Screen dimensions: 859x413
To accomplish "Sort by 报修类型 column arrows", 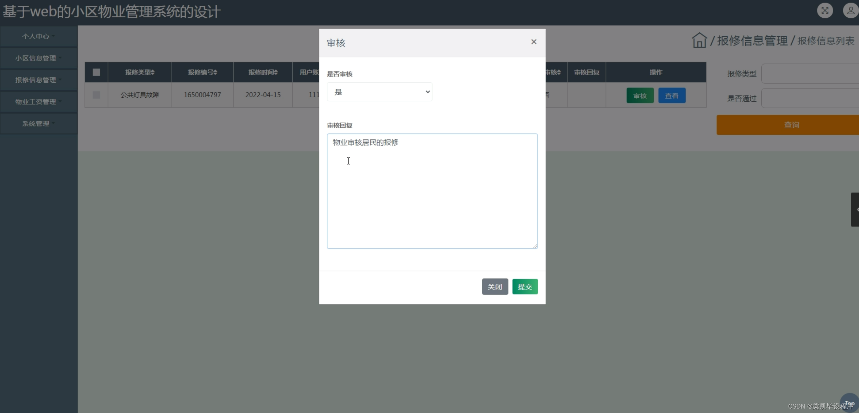I will [152, 72].
